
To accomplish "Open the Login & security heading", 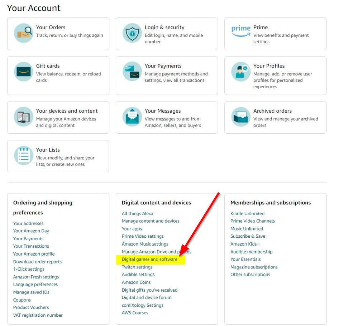I will point(164,27).
